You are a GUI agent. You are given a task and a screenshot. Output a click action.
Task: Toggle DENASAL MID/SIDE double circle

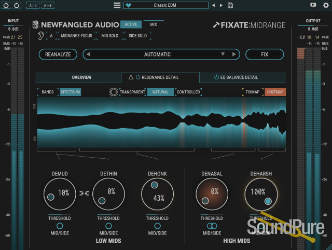pyautogui.click(x=212, y=226)
